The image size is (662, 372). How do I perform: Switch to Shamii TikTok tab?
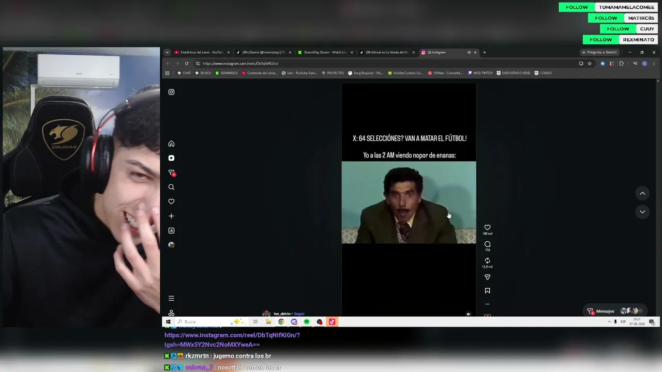tap(264, 52)
